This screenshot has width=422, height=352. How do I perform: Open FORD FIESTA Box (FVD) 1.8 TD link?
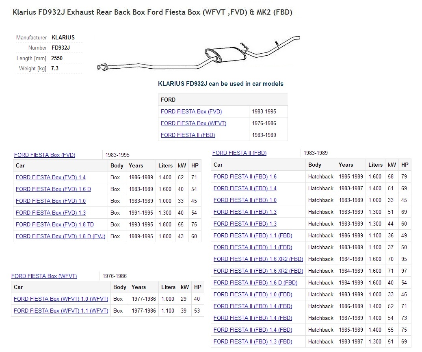(55, 225)
